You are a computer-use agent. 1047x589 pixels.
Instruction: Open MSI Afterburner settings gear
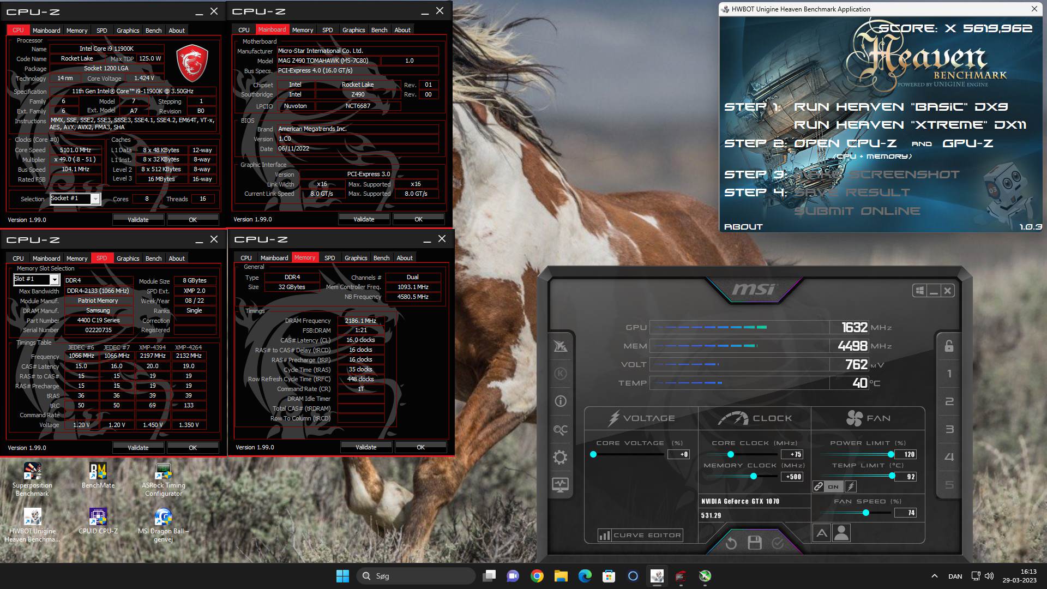pos(560,457)
